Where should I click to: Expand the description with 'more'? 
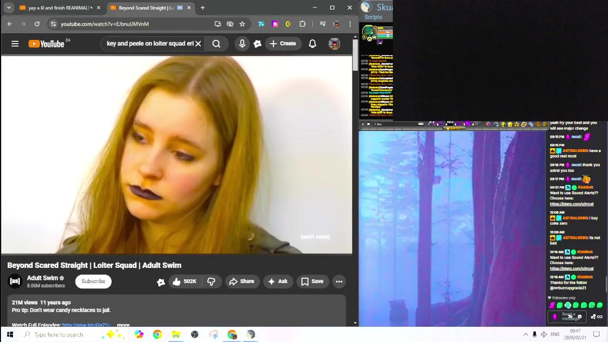tap(123, 325)
